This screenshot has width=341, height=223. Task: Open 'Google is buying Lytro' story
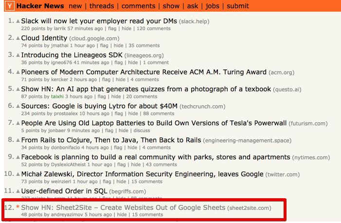tap(99, 106)
